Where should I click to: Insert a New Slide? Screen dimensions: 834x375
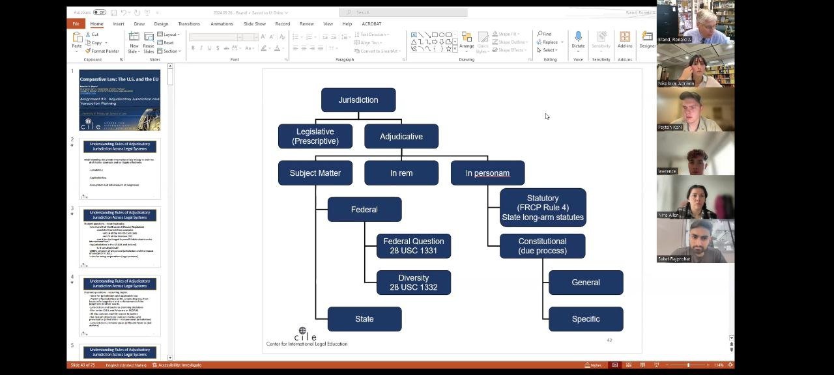[x=134, y=42]
